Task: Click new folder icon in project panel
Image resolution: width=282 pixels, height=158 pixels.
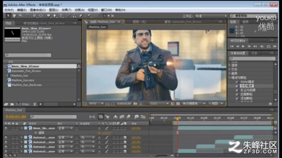Action: click(12, 104)
